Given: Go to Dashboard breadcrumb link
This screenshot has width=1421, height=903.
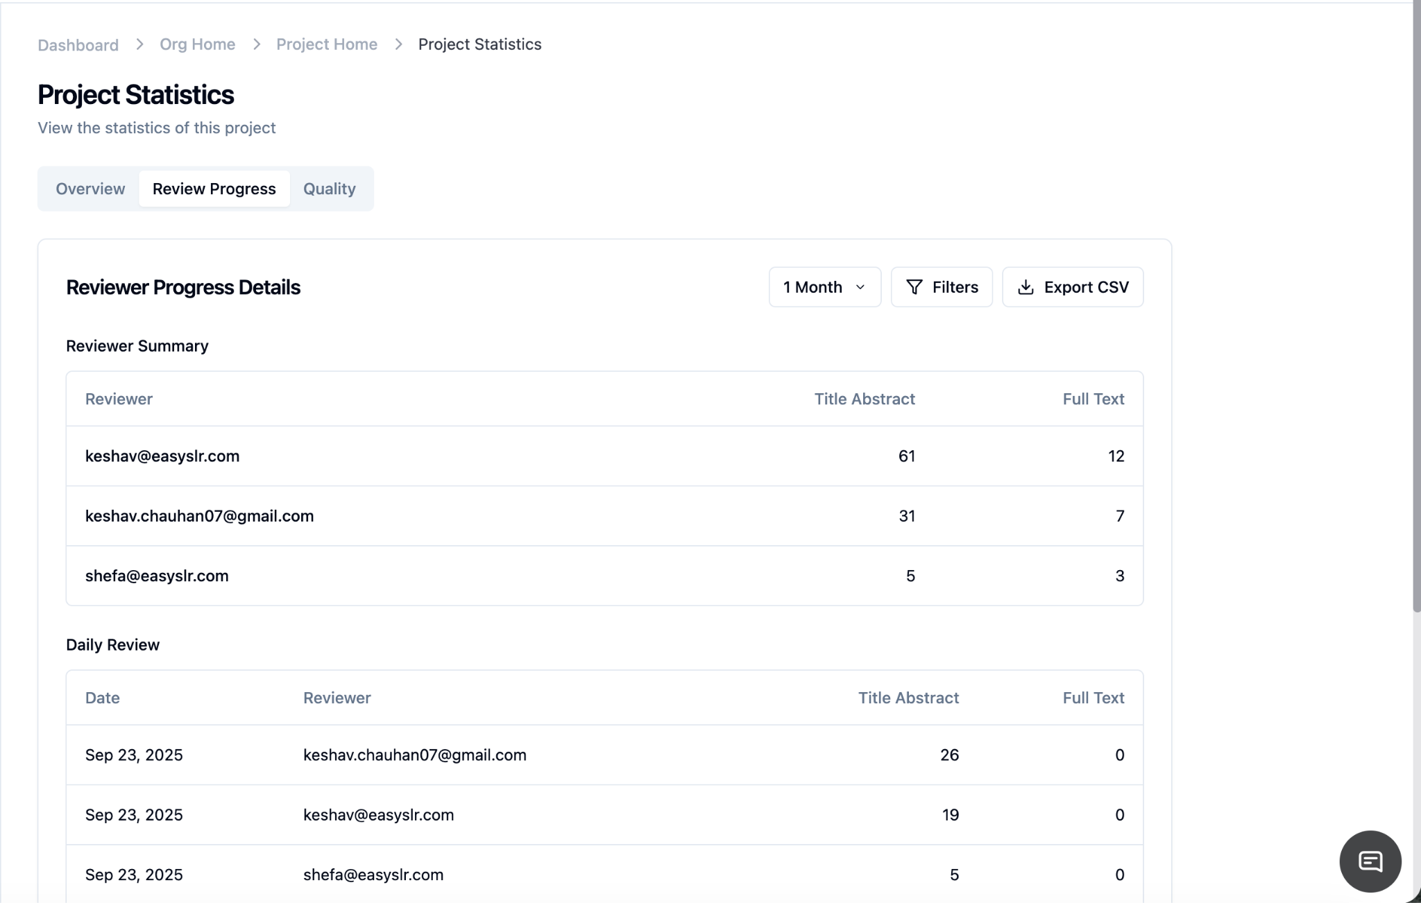Looking at the screenshot, I should (x=78, y=45).
